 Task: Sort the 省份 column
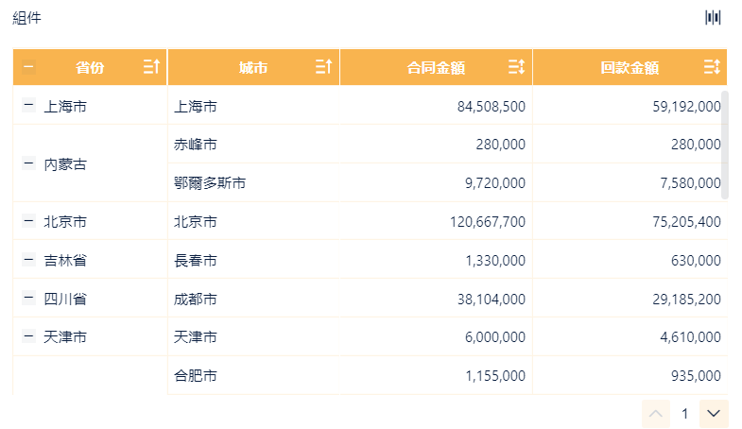tap(151, 67)
